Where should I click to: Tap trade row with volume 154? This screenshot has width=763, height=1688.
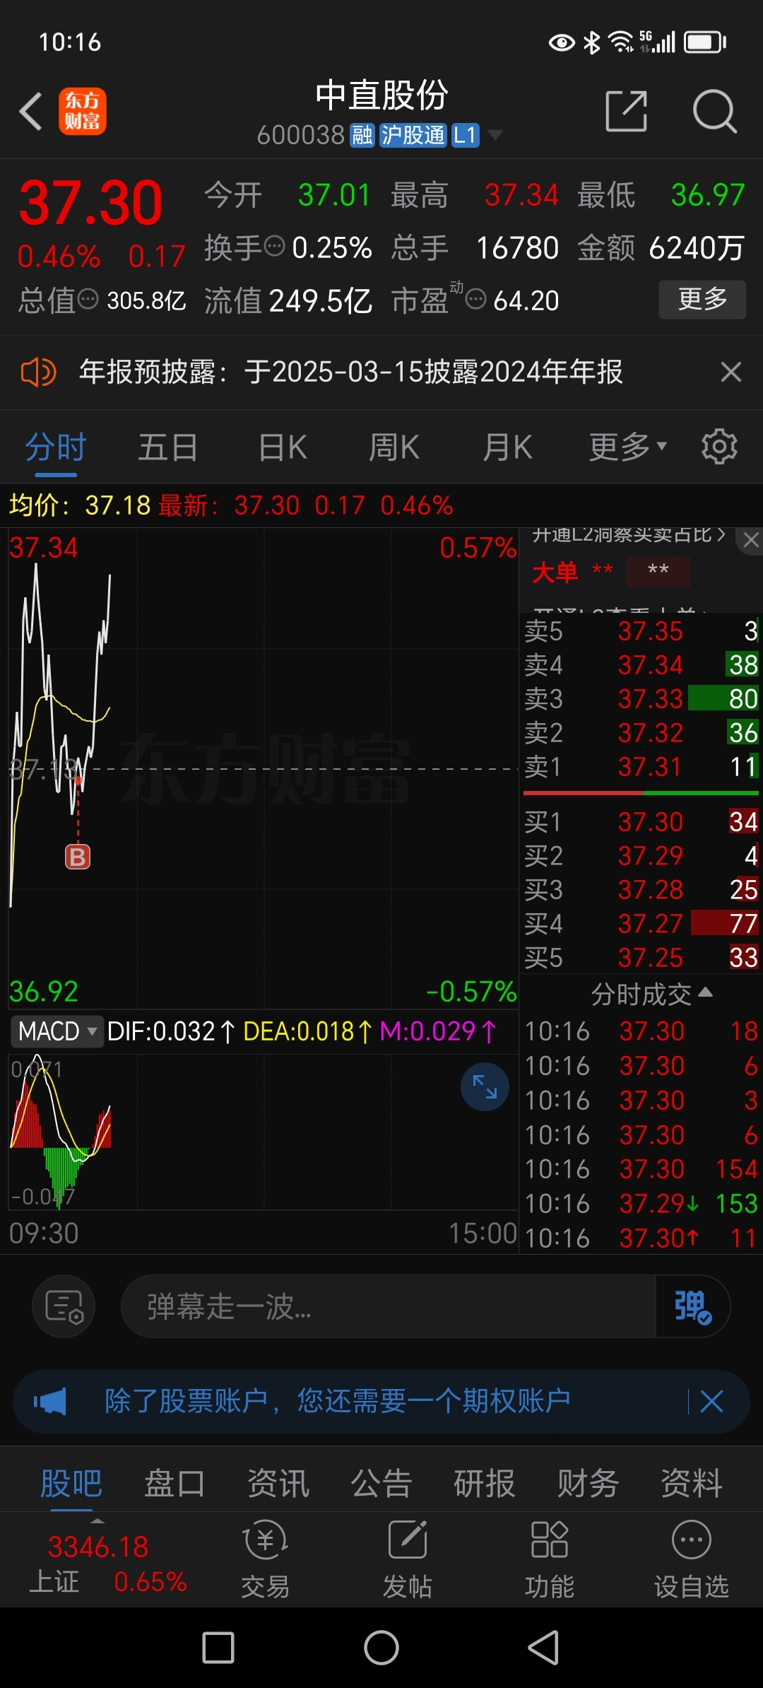pyautogui.click(x=641, y=1168)
